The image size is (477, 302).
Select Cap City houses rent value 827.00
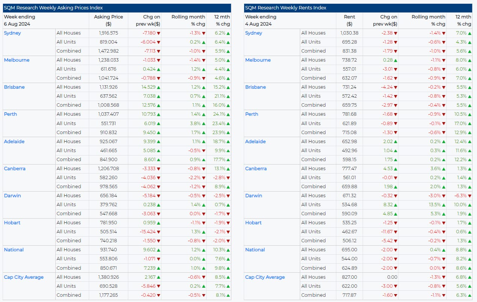pyautogui.click(x=349, y=277)
